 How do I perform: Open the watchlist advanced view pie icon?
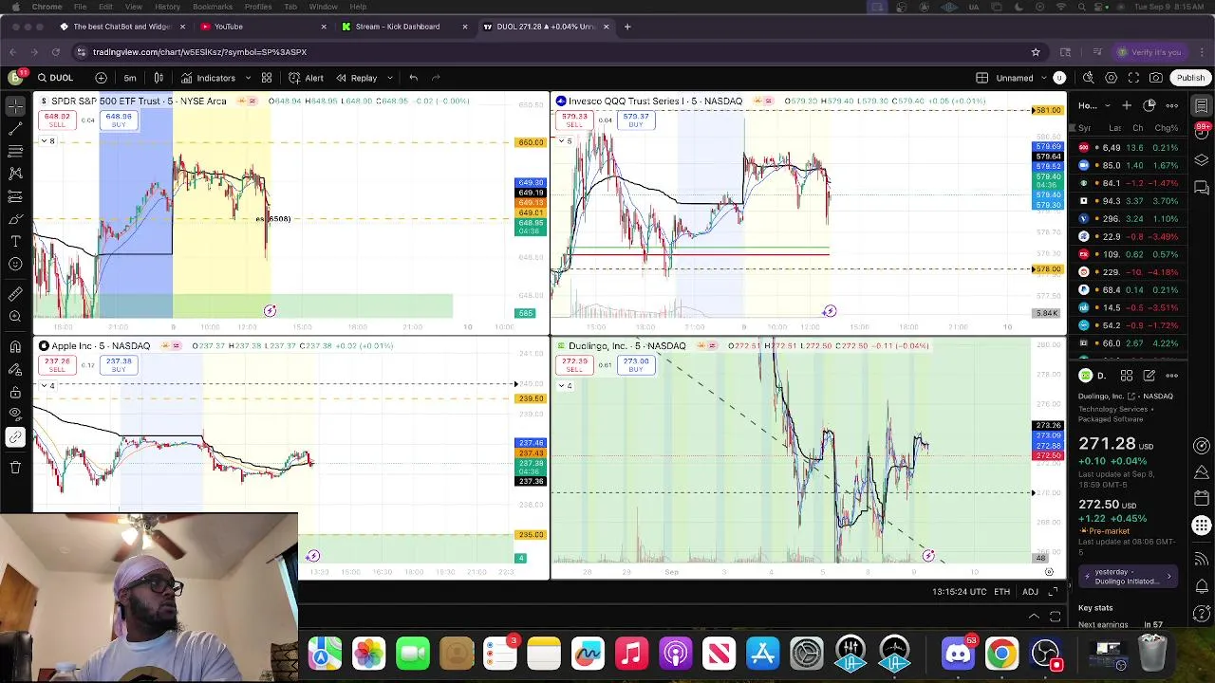(1150, 104)
